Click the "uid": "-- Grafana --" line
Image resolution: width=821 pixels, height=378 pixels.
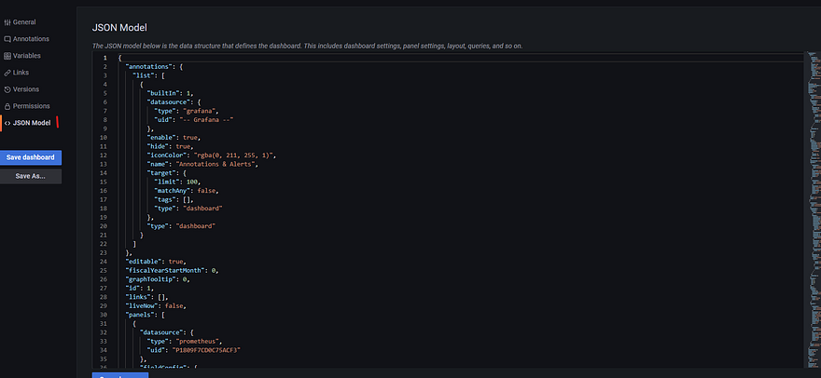tap(194, 120)
